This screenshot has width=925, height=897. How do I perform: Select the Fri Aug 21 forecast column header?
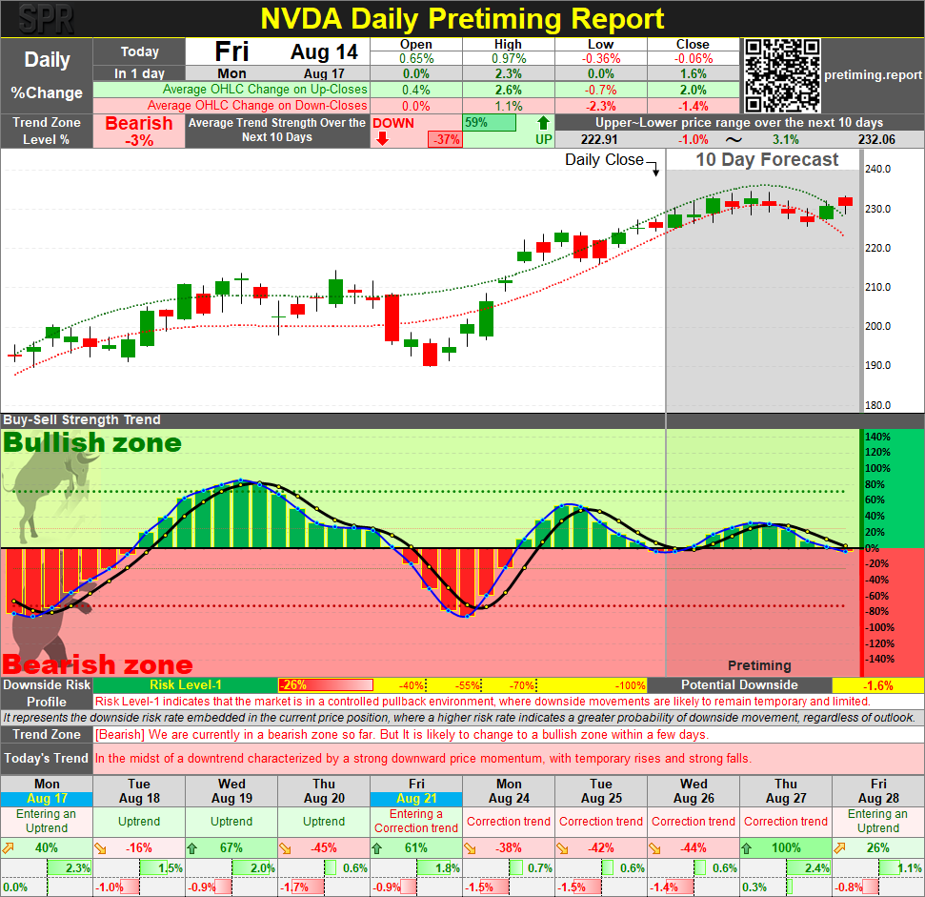click(x=416, y=791)
